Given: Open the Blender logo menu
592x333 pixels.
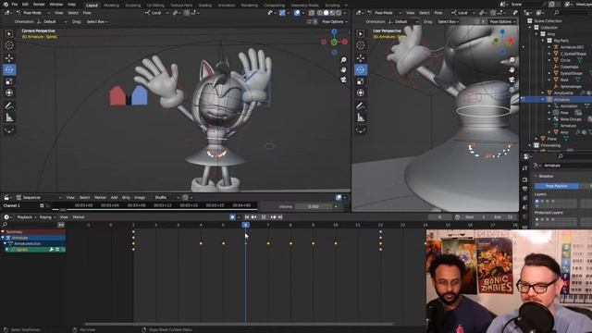Looking at the screenshot, I should (6, 5).
